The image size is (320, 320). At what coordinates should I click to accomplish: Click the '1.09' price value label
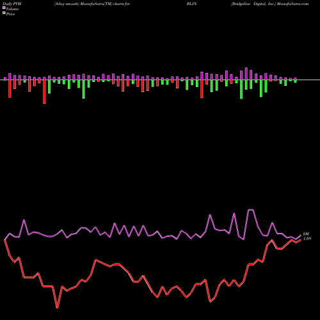point(307,239)
